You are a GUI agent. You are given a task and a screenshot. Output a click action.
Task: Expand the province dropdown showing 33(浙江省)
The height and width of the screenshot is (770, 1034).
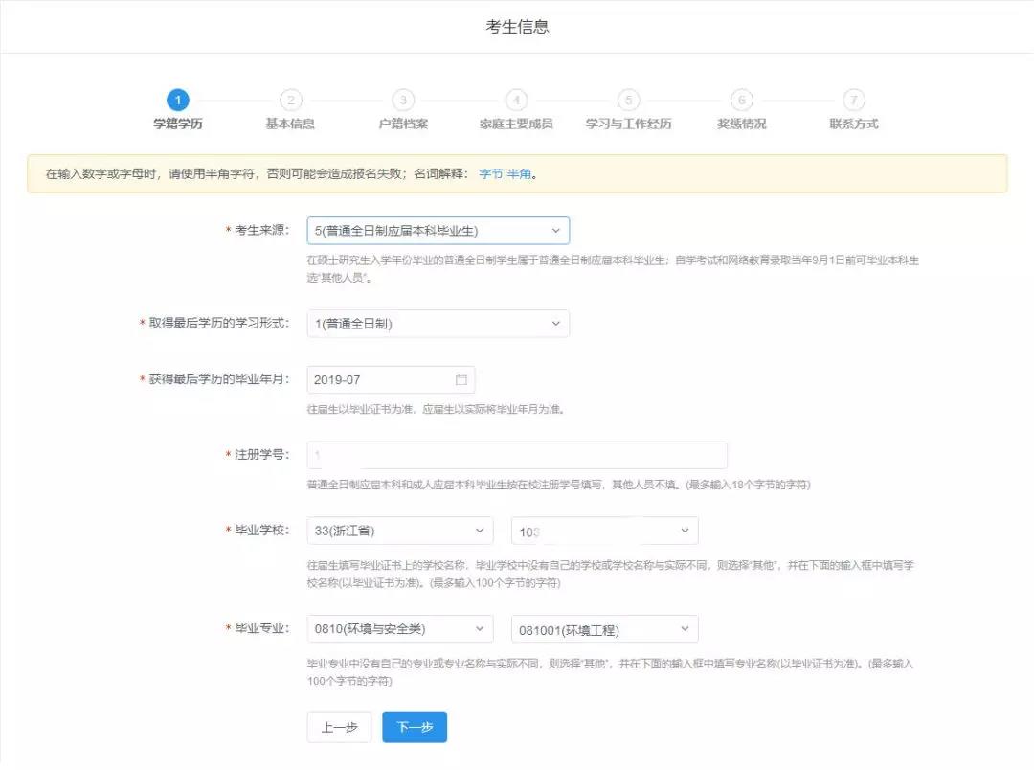(399, 530)
